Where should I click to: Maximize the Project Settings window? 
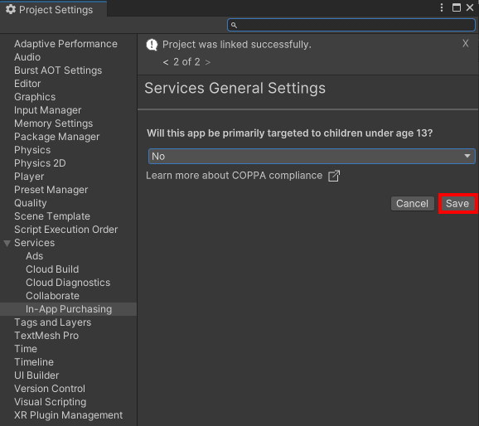pos(457,7)
